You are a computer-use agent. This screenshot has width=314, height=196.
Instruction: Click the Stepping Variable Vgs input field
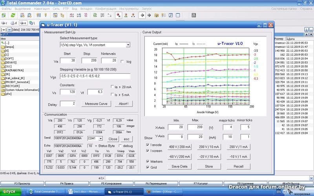point(95,76)
